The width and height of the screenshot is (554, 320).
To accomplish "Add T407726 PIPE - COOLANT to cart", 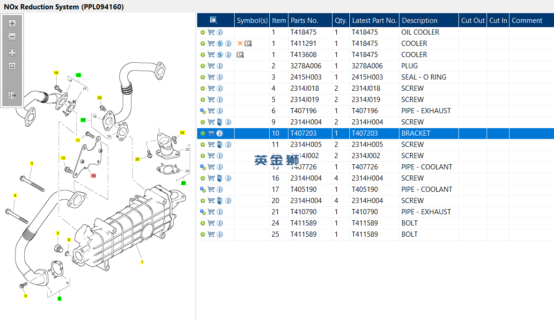I will coord(211,167).
